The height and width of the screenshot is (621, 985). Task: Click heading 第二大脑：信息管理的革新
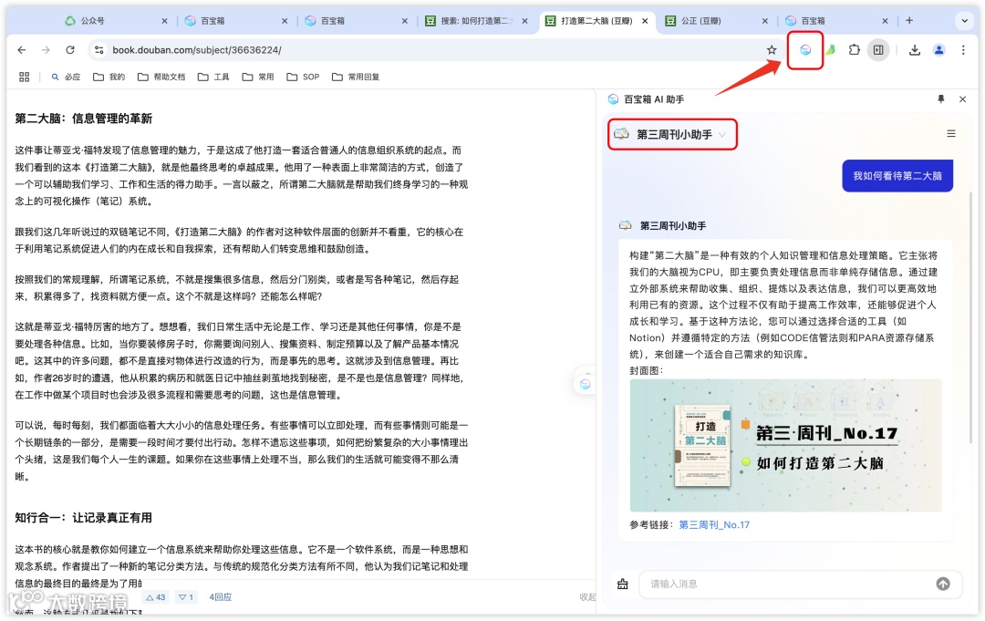tap(84, 119)
